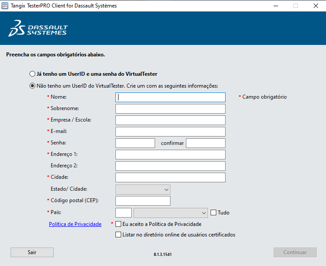Image resolution: width=326 pixels, height=266 pixels.
Task: Click the version number 8.1.3.1541
Action: point(163,254)
